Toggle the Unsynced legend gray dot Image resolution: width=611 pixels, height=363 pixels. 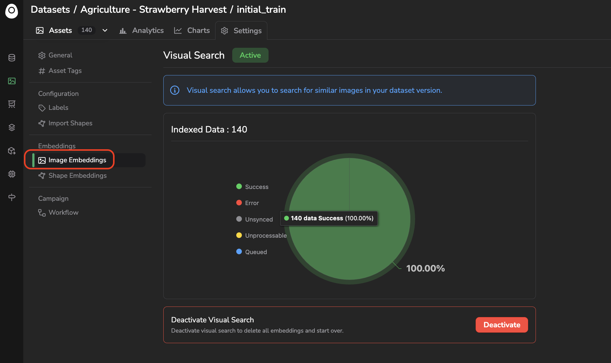point(239,219)
